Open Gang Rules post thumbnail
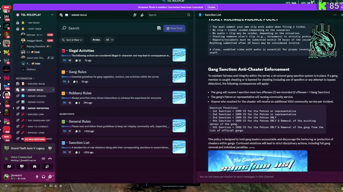Screen dimensions: 343x192 [x=179, y=76]
